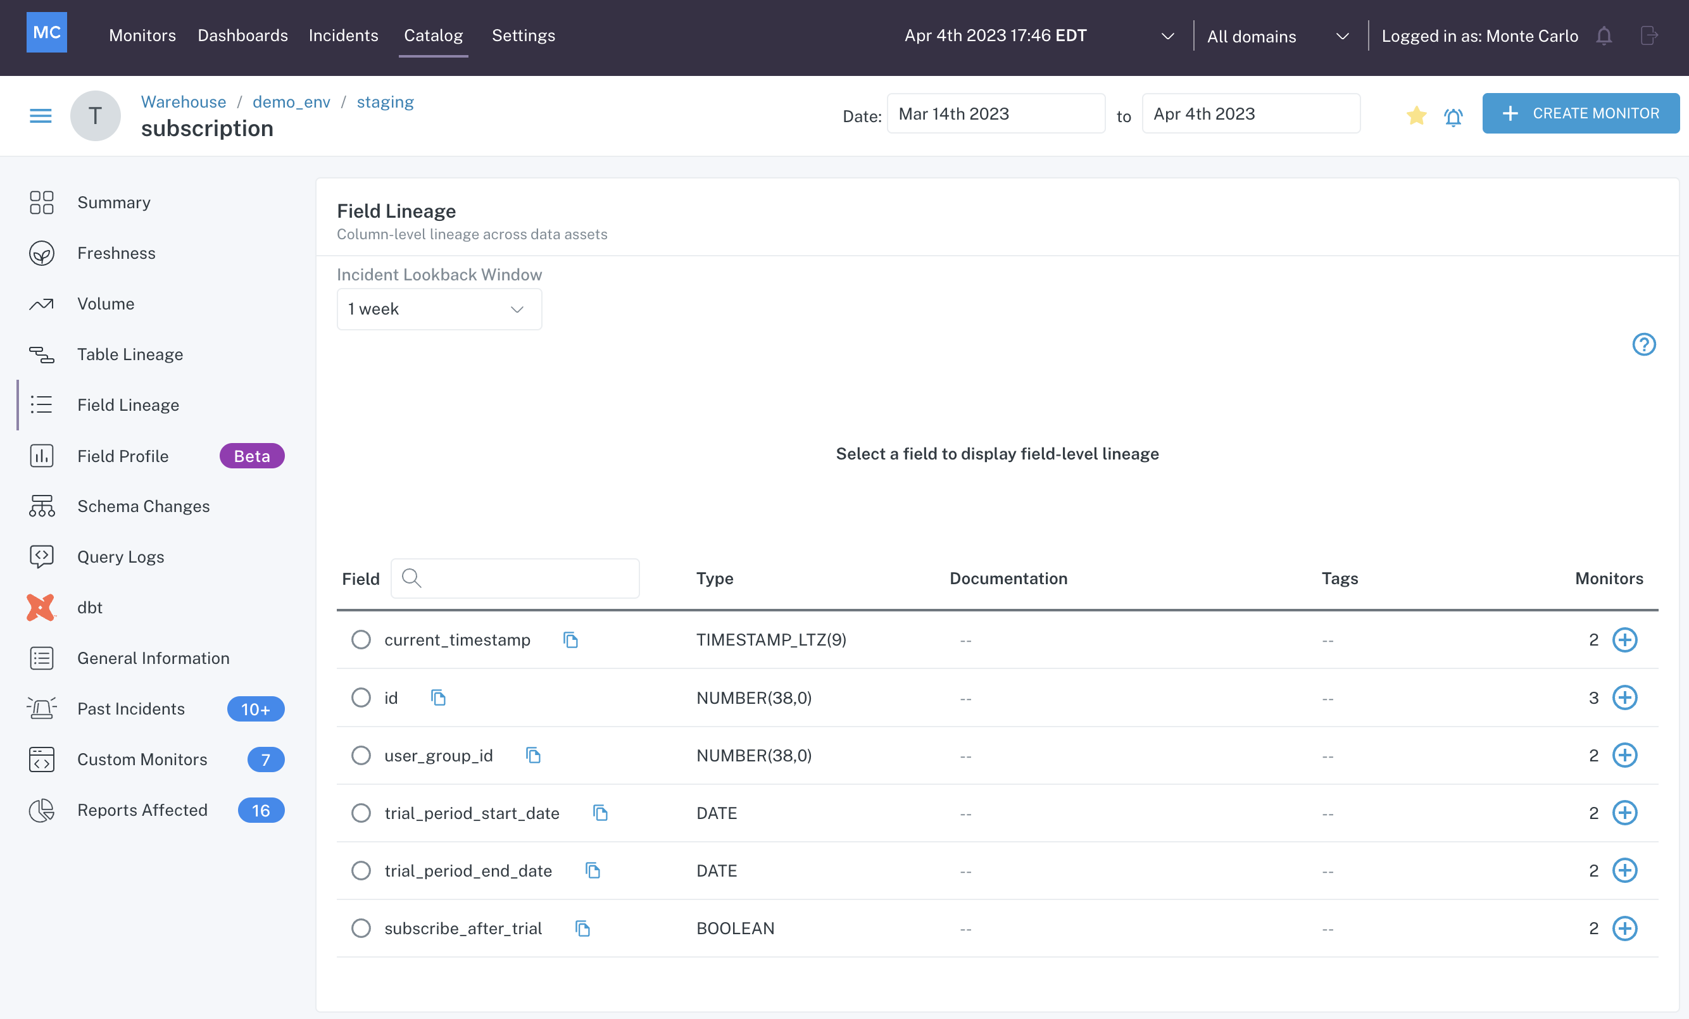Copy the user_group_id field name
This screenshot has height=1019, width=1689.
533,755
